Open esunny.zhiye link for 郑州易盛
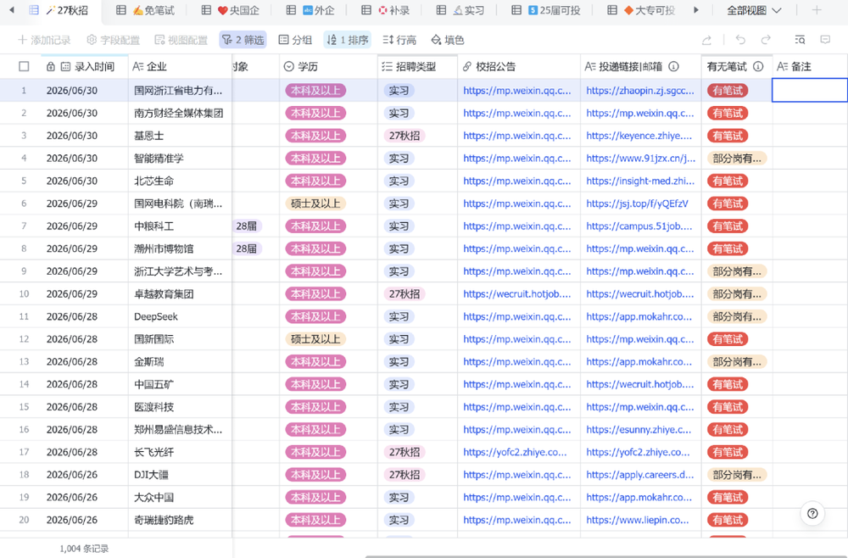The image size is (848, 558). tap(639, 429)
